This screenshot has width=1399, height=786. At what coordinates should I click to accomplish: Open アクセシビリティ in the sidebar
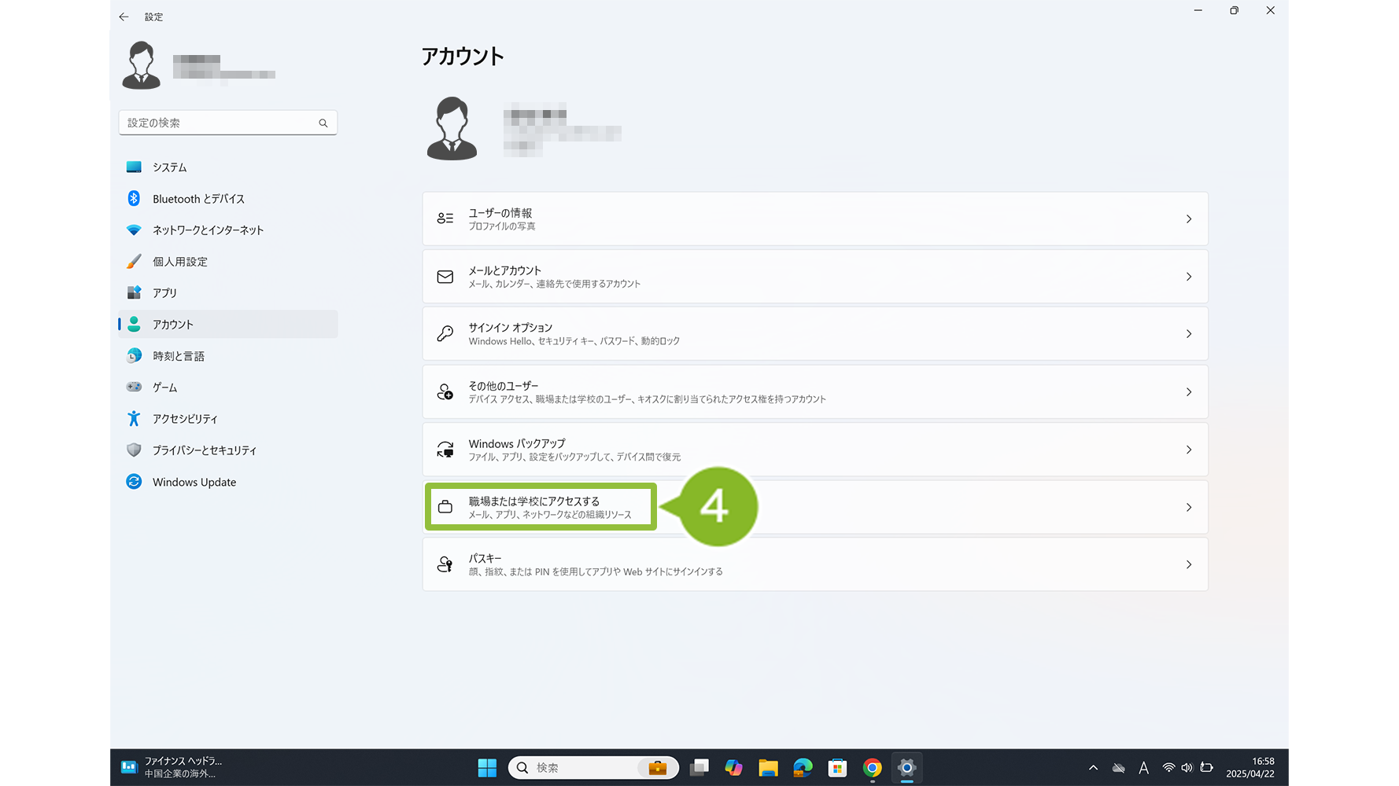click(x=228, y=419)
